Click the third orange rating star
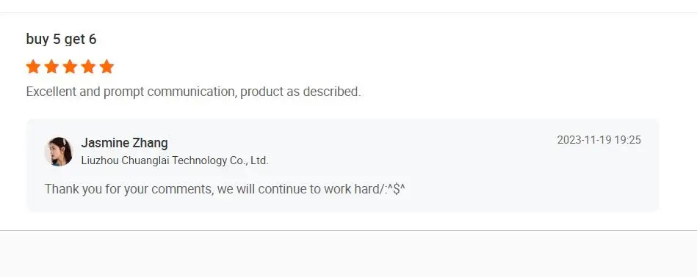 click(70, 67)
